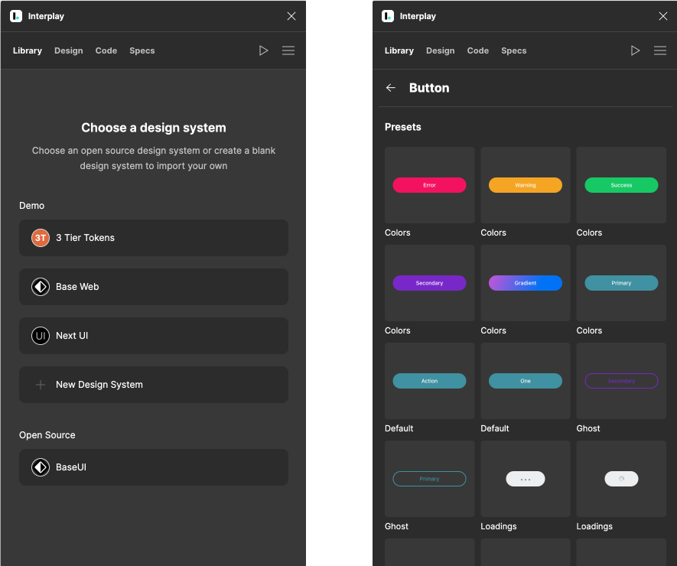Image resolution: width=677 pixels, height=566 pixels.
Task: Create a New Design System
Action: click(154, 385)
